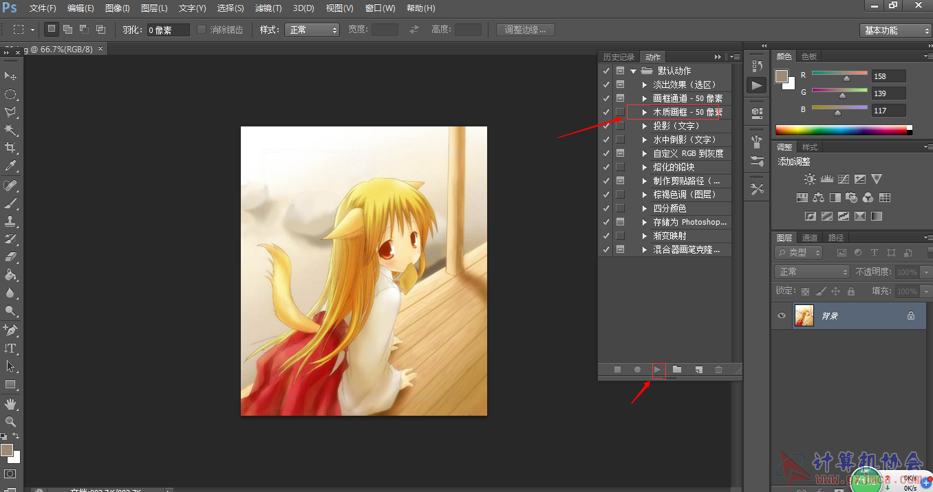Toggle dialog for 木质画框 - 50 像素 action
Viewport: 933px width, 492px height.
pos(620,112)
